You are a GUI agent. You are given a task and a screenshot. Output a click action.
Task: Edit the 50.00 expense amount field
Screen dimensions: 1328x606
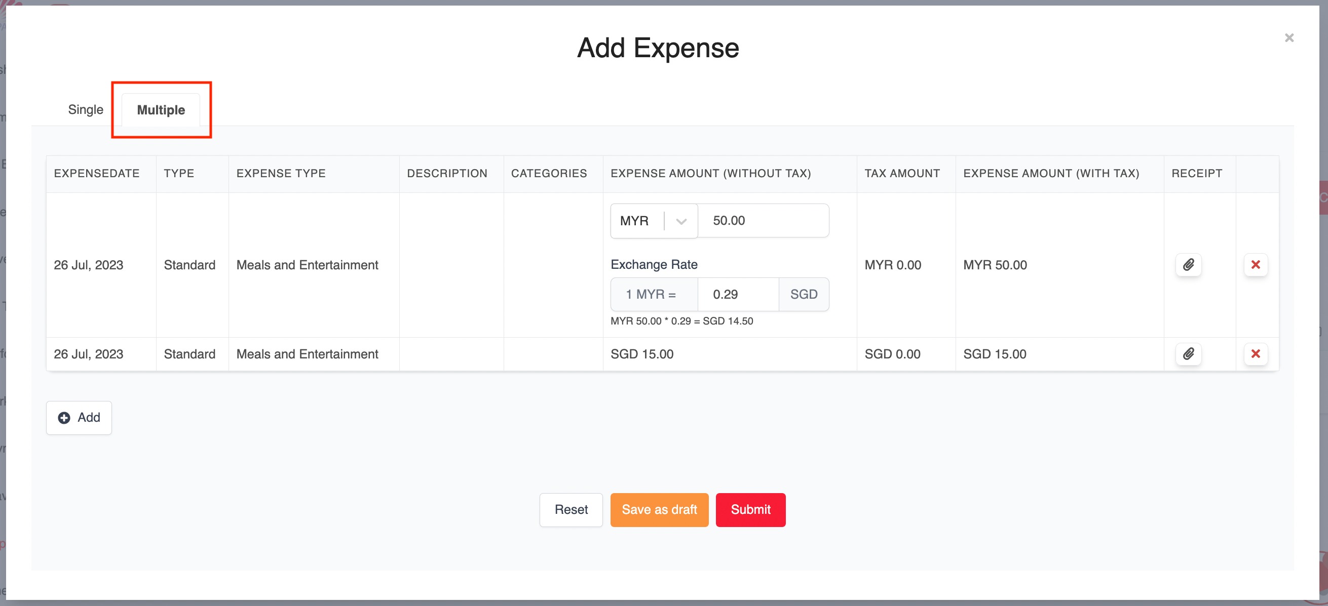pos(762,221)
